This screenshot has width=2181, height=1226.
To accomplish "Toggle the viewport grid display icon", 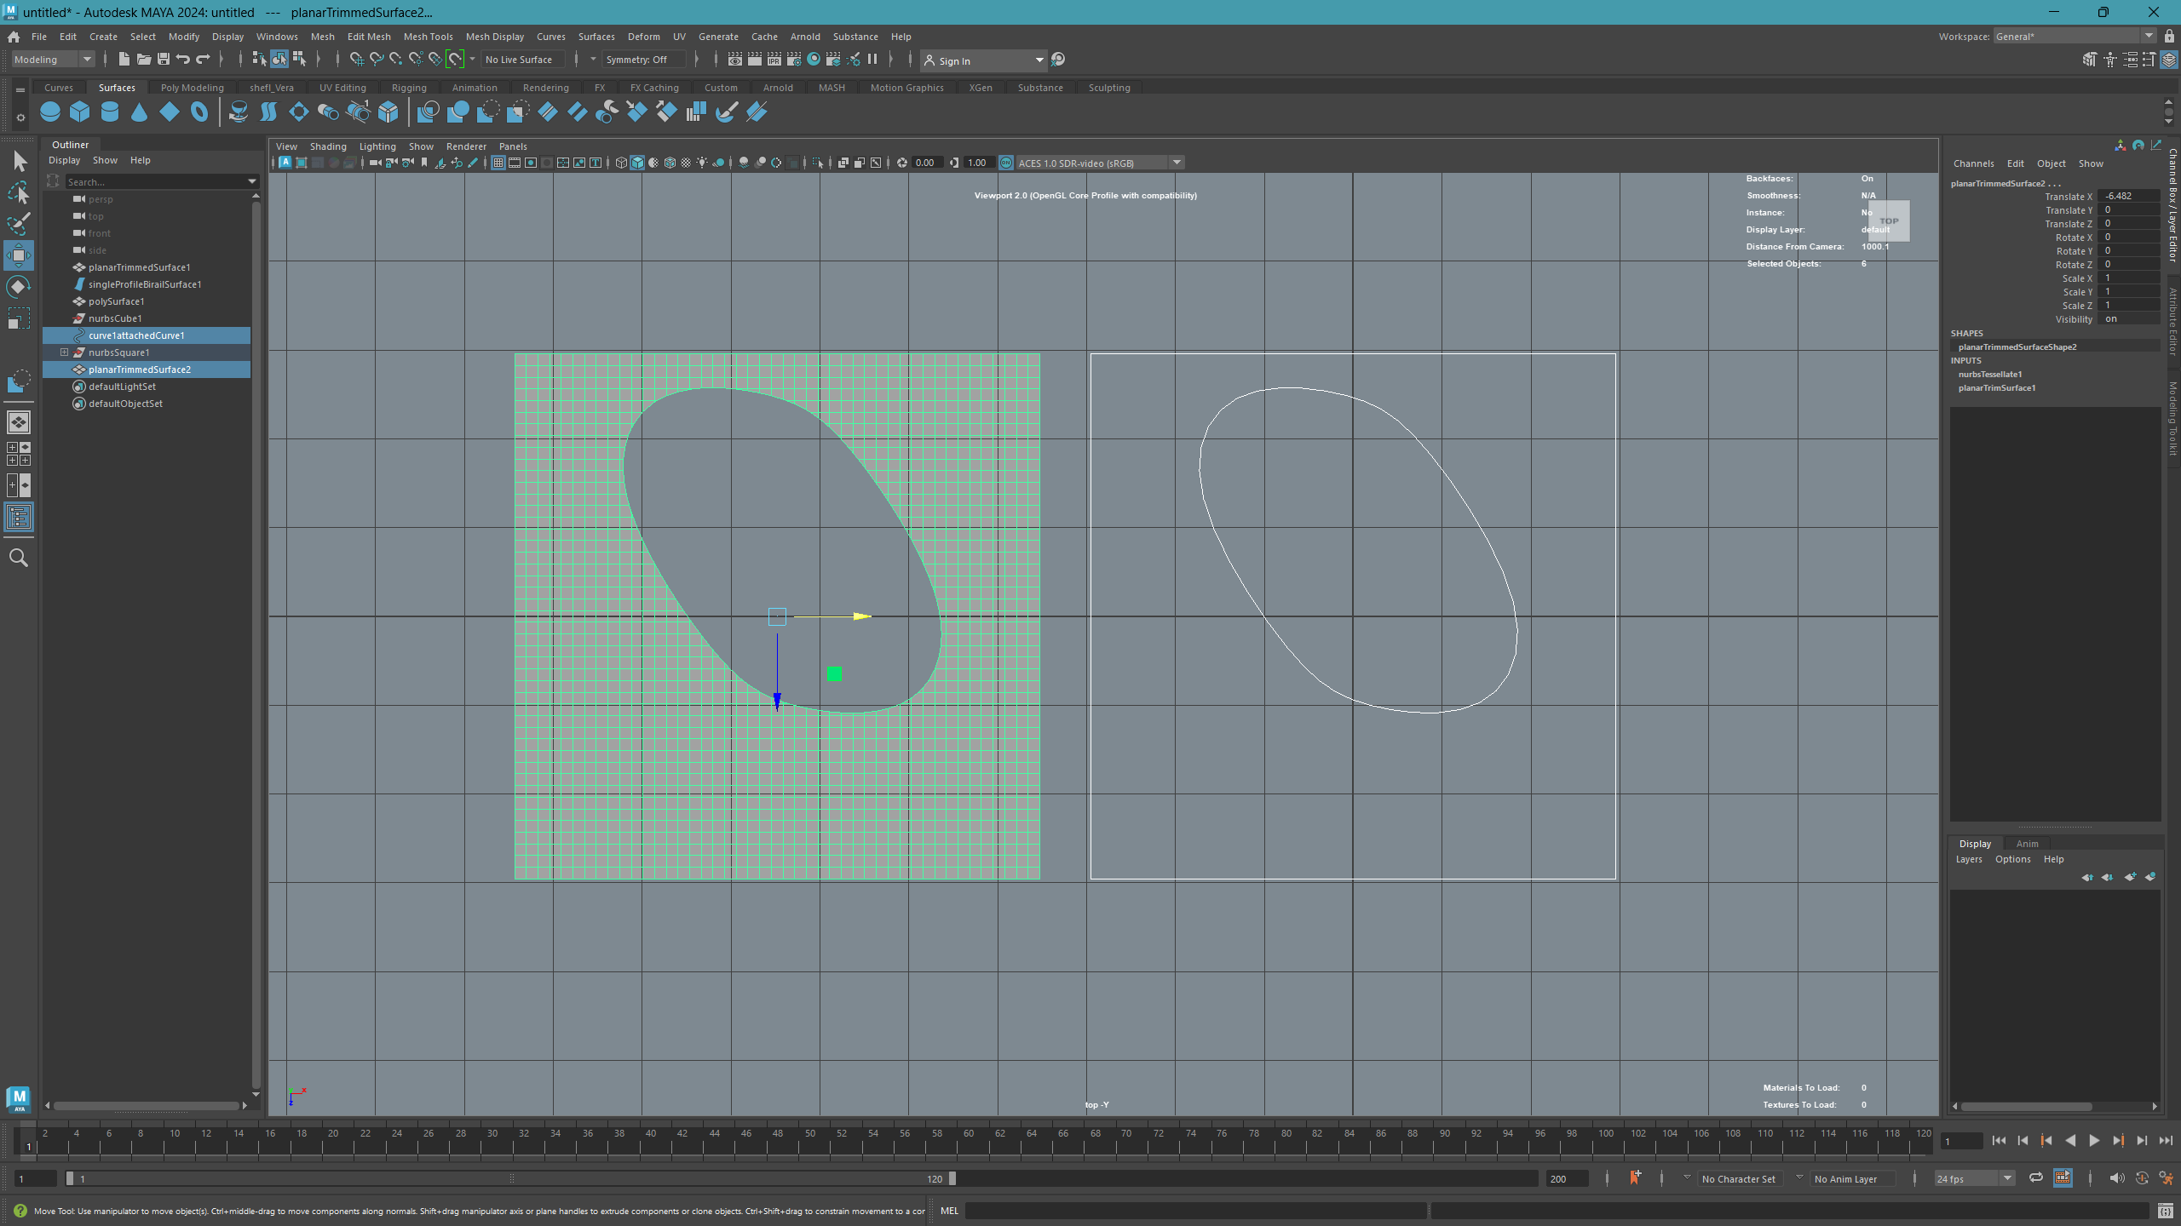I will tap(498, 163).
